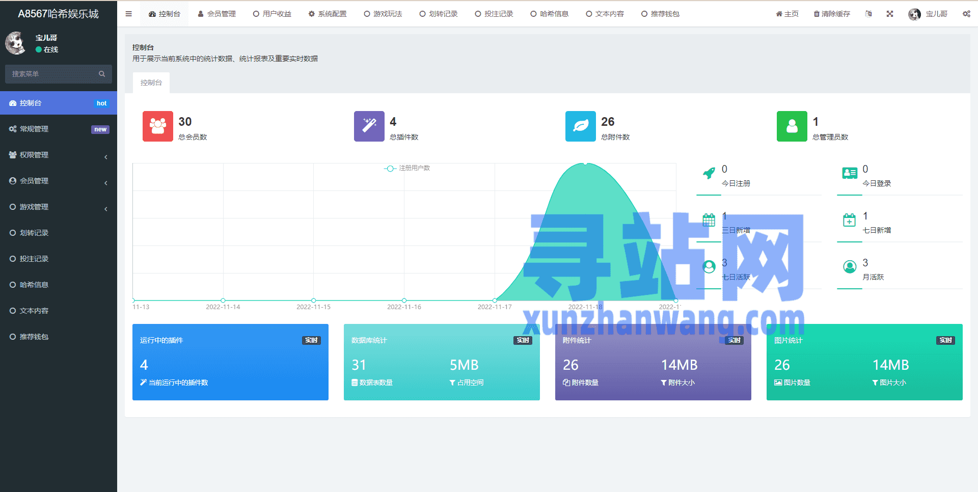978x492 pixels.
Task: Switch to 用户收益 tab in top navigation
Action: pos(273,14)
